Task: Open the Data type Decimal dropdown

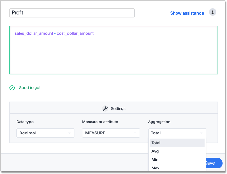Action: (45, 133)
